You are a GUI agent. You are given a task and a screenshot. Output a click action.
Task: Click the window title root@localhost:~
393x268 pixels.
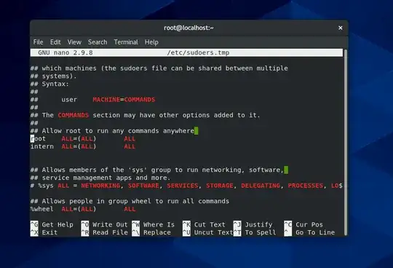pos(188,28)
